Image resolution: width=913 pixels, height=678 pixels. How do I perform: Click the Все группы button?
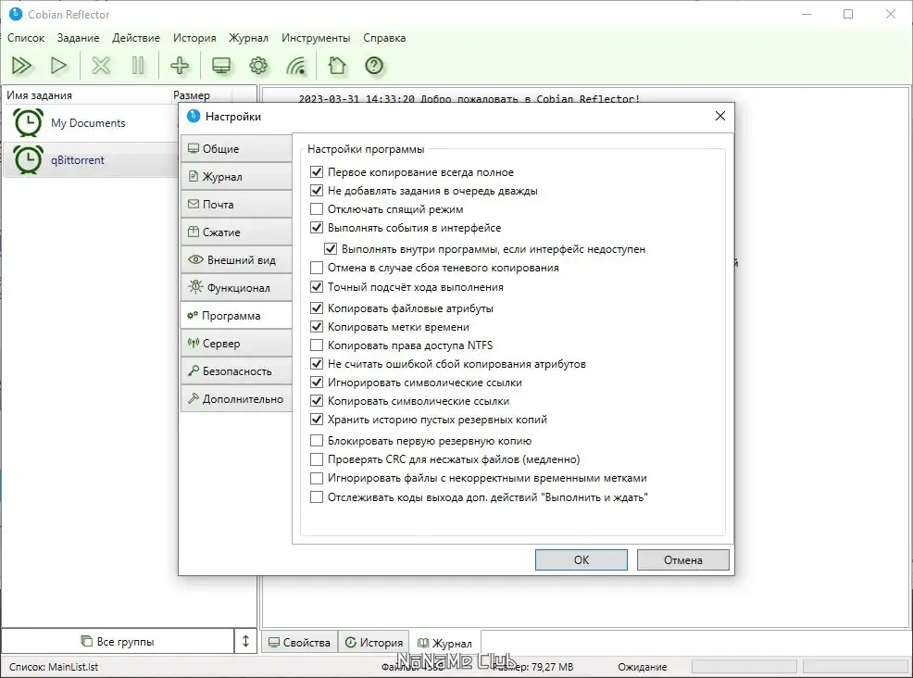click(x=118, y=641)
